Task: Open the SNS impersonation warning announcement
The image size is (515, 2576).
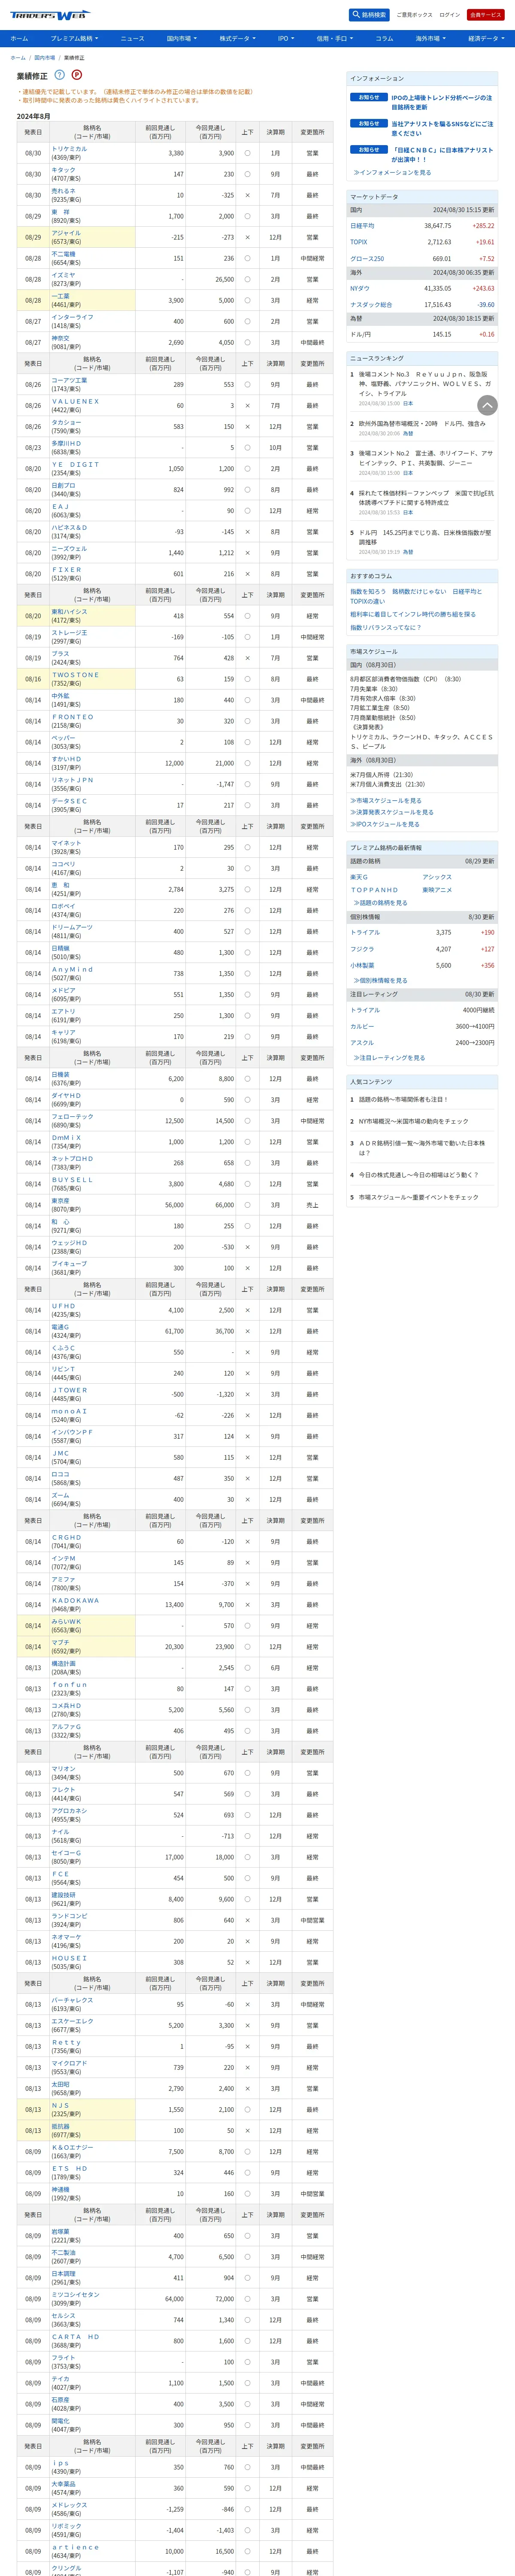Action: click(441, 128)
